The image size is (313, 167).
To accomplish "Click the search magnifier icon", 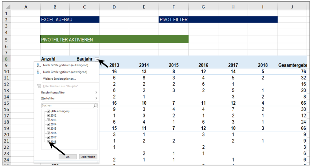I will (x=95, y=106).
